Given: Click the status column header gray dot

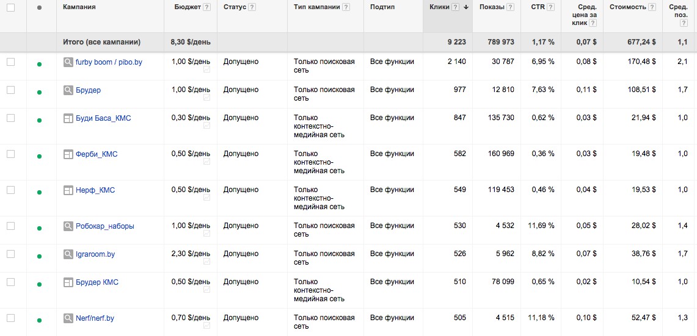Looking at the screenshot, I should click(x=40, y=8).
